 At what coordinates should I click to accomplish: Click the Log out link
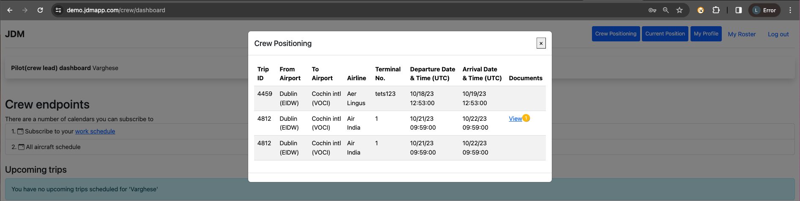[778, 34]
